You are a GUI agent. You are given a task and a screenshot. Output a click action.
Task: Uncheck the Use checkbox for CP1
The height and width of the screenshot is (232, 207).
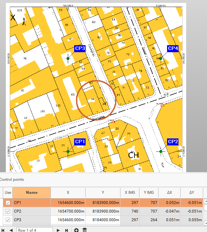[x=8, y=203]
